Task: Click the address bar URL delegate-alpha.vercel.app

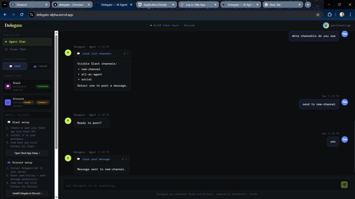Action: coord(55,14)
